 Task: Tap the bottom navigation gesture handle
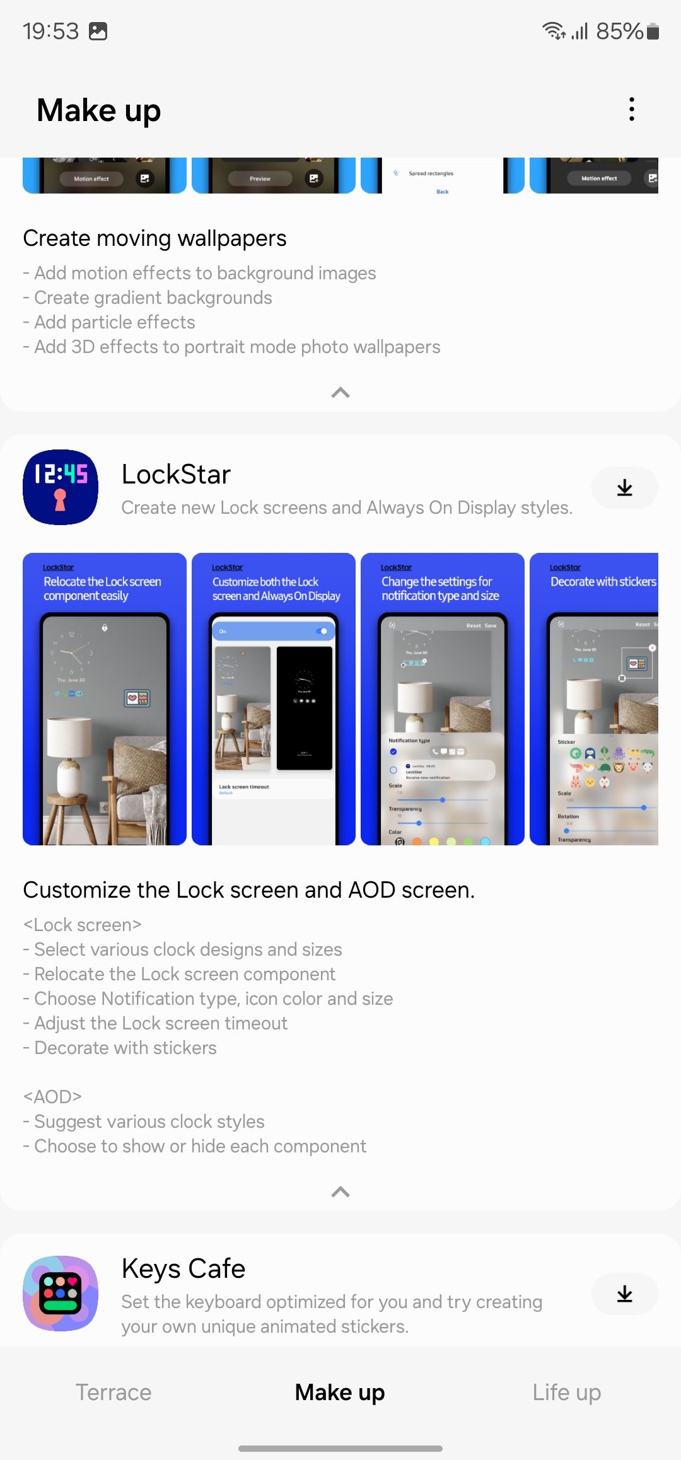[x=340, y=1449]
